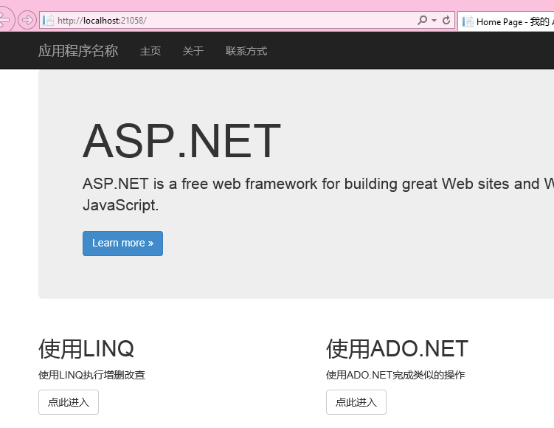Click the search magnifier icon in address bar

(x=422, y=20)
